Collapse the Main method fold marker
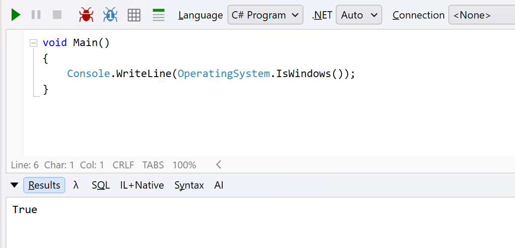 [33, 43]
